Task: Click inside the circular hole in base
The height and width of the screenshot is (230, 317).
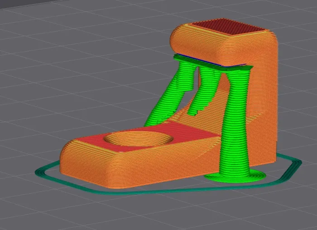Action: tap(138, 139)
